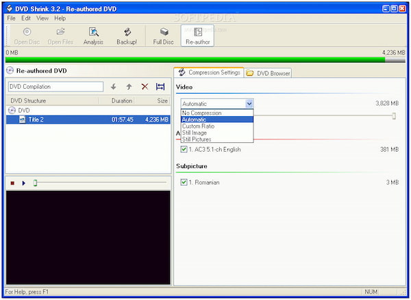Uncheck the AC3 5.1-ch English audio track
Screen dimensions: 411x300
pos(184,150)
